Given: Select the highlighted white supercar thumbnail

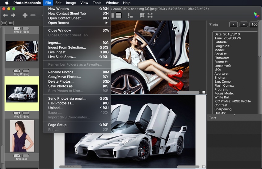Looking at the screenshot, I should (22, 93).
